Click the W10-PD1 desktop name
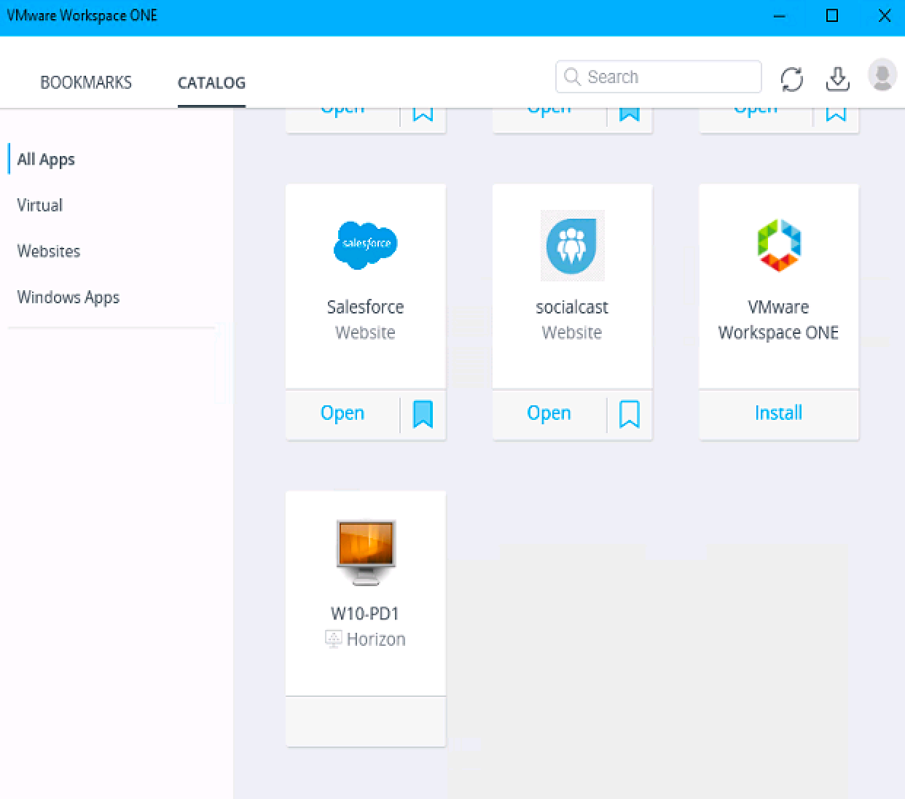The width and height of the screenshot is (905, 799). [365, 614]
